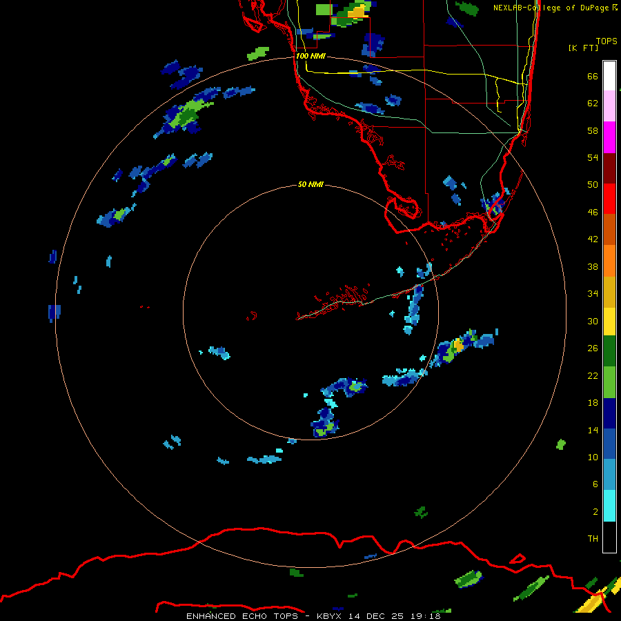Viewport: 621px width, 621px height.
Task: Click the legend value 6
Action: [595, 484]
